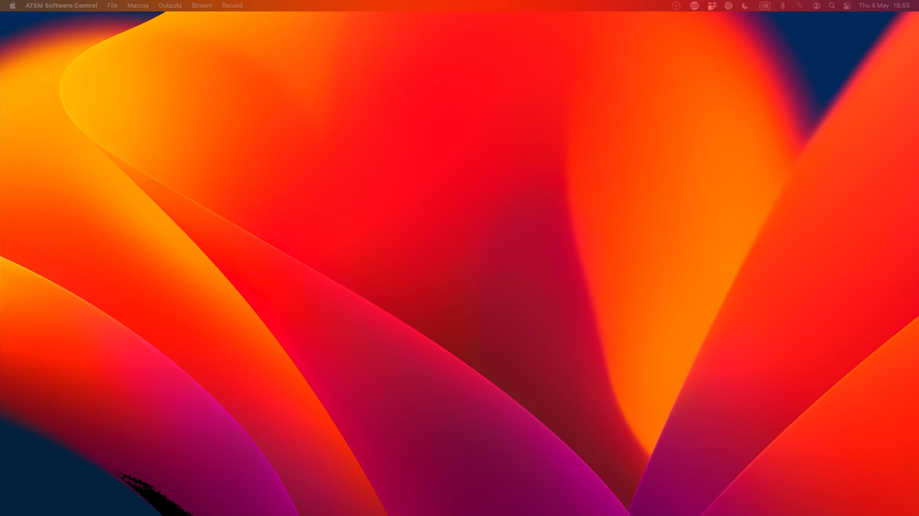Open the Stream menu
This screenshot has width=919, height=516.
(x=202, y=6)
